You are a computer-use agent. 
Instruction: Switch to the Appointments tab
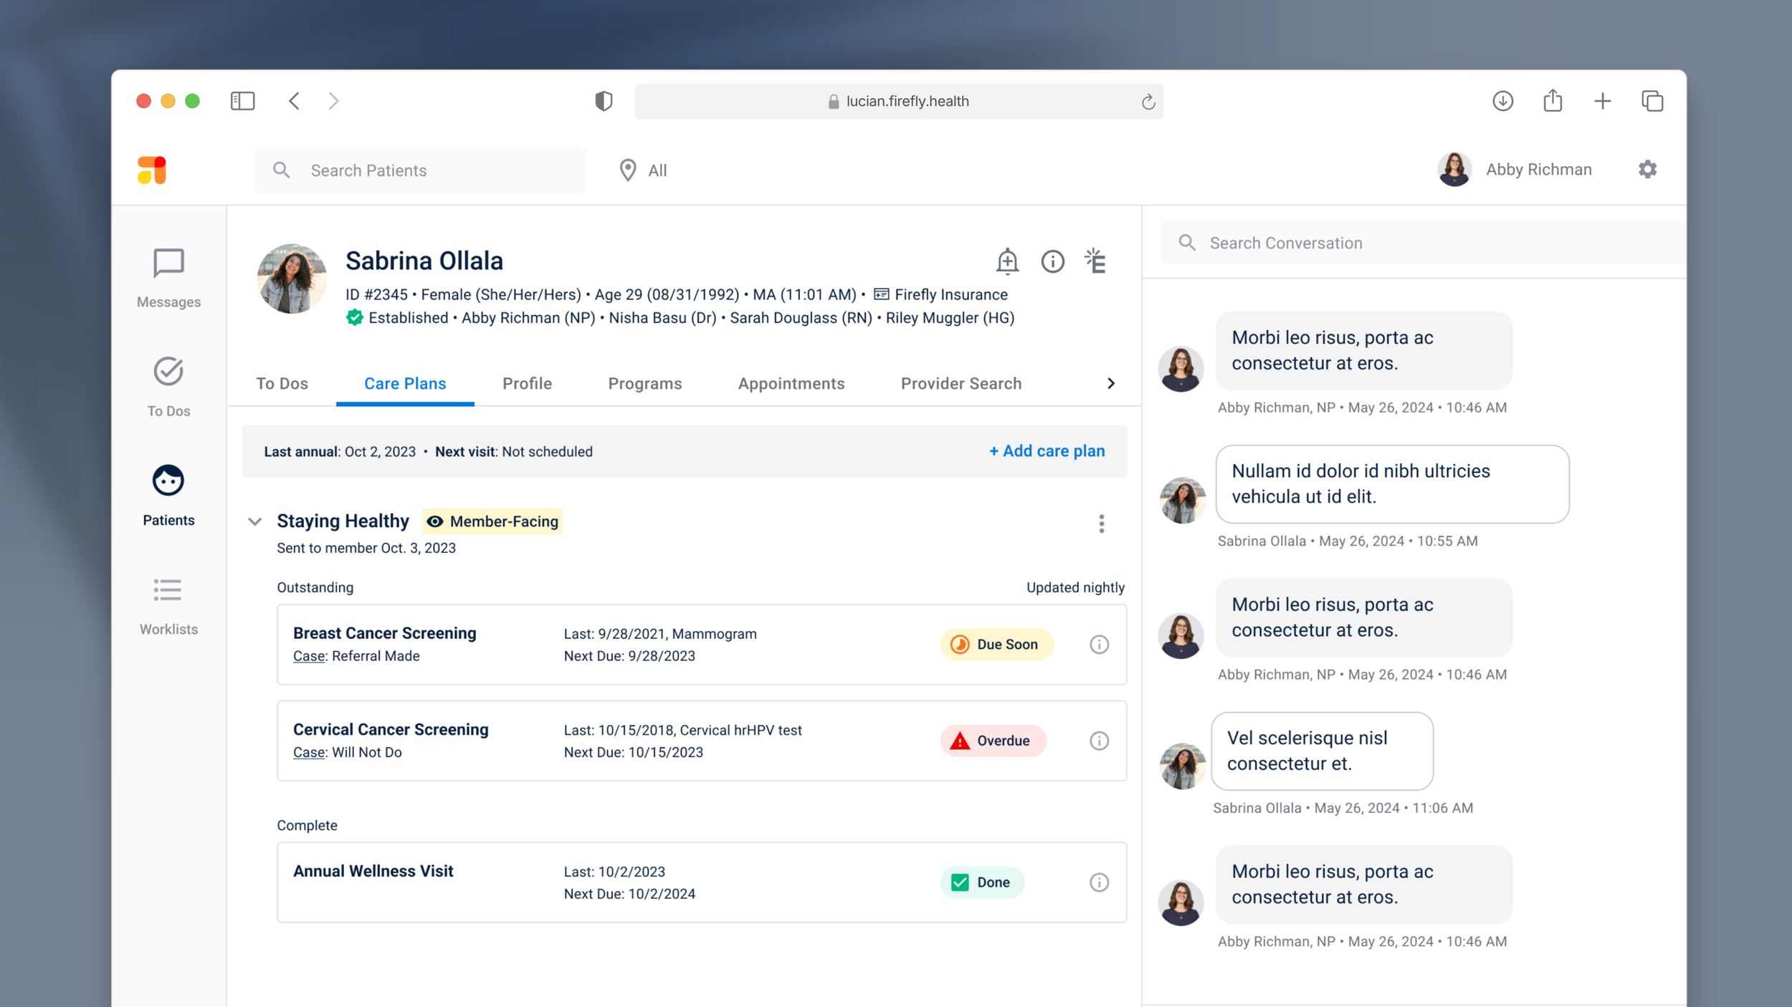point(791,383)
